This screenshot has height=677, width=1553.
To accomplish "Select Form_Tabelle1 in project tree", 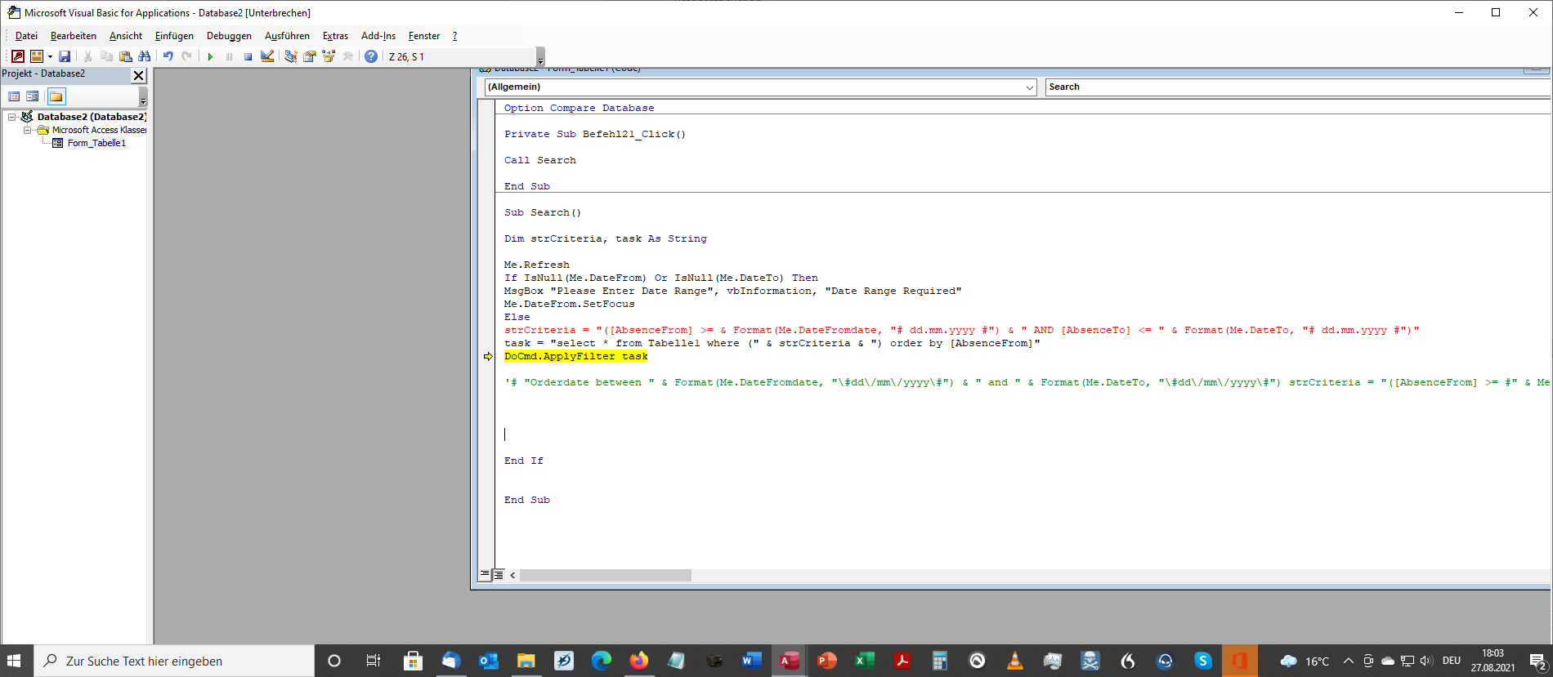I will [96, 143].
